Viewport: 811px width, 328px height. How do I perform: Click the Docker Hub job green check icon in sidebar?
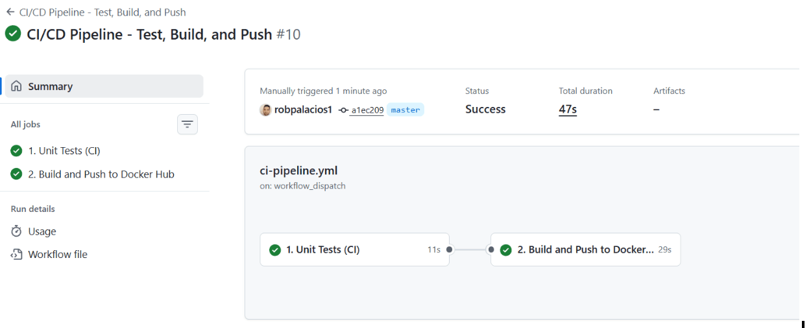click(x=17, y=174)
